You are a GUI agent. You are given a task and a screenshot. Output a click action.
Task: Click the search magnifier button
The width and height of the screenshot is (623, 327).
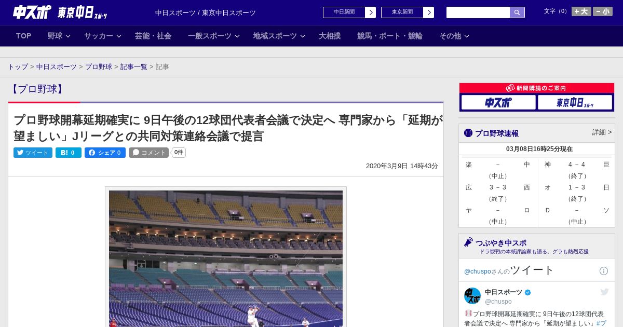517,12
